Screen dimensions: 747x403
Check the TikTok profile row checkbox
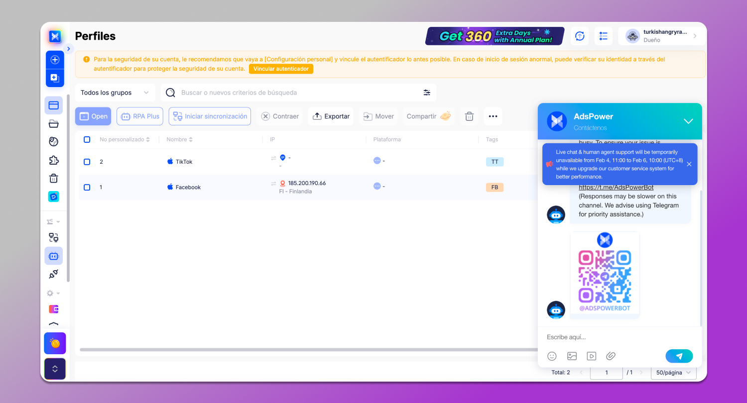(x=87, y=161)
